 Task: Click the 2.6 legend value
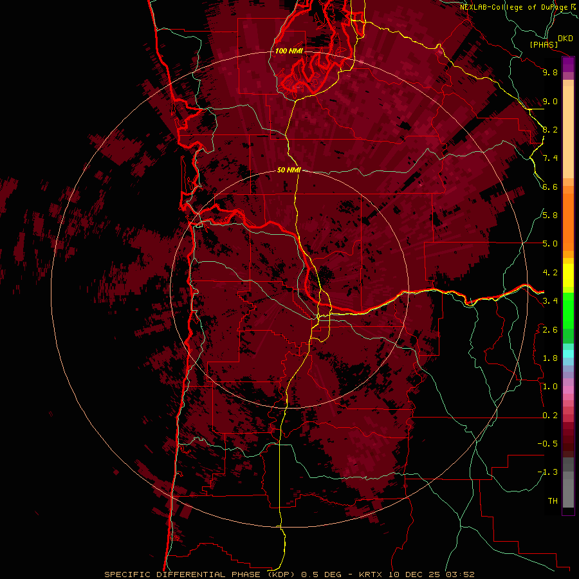(x=550, y=330)
